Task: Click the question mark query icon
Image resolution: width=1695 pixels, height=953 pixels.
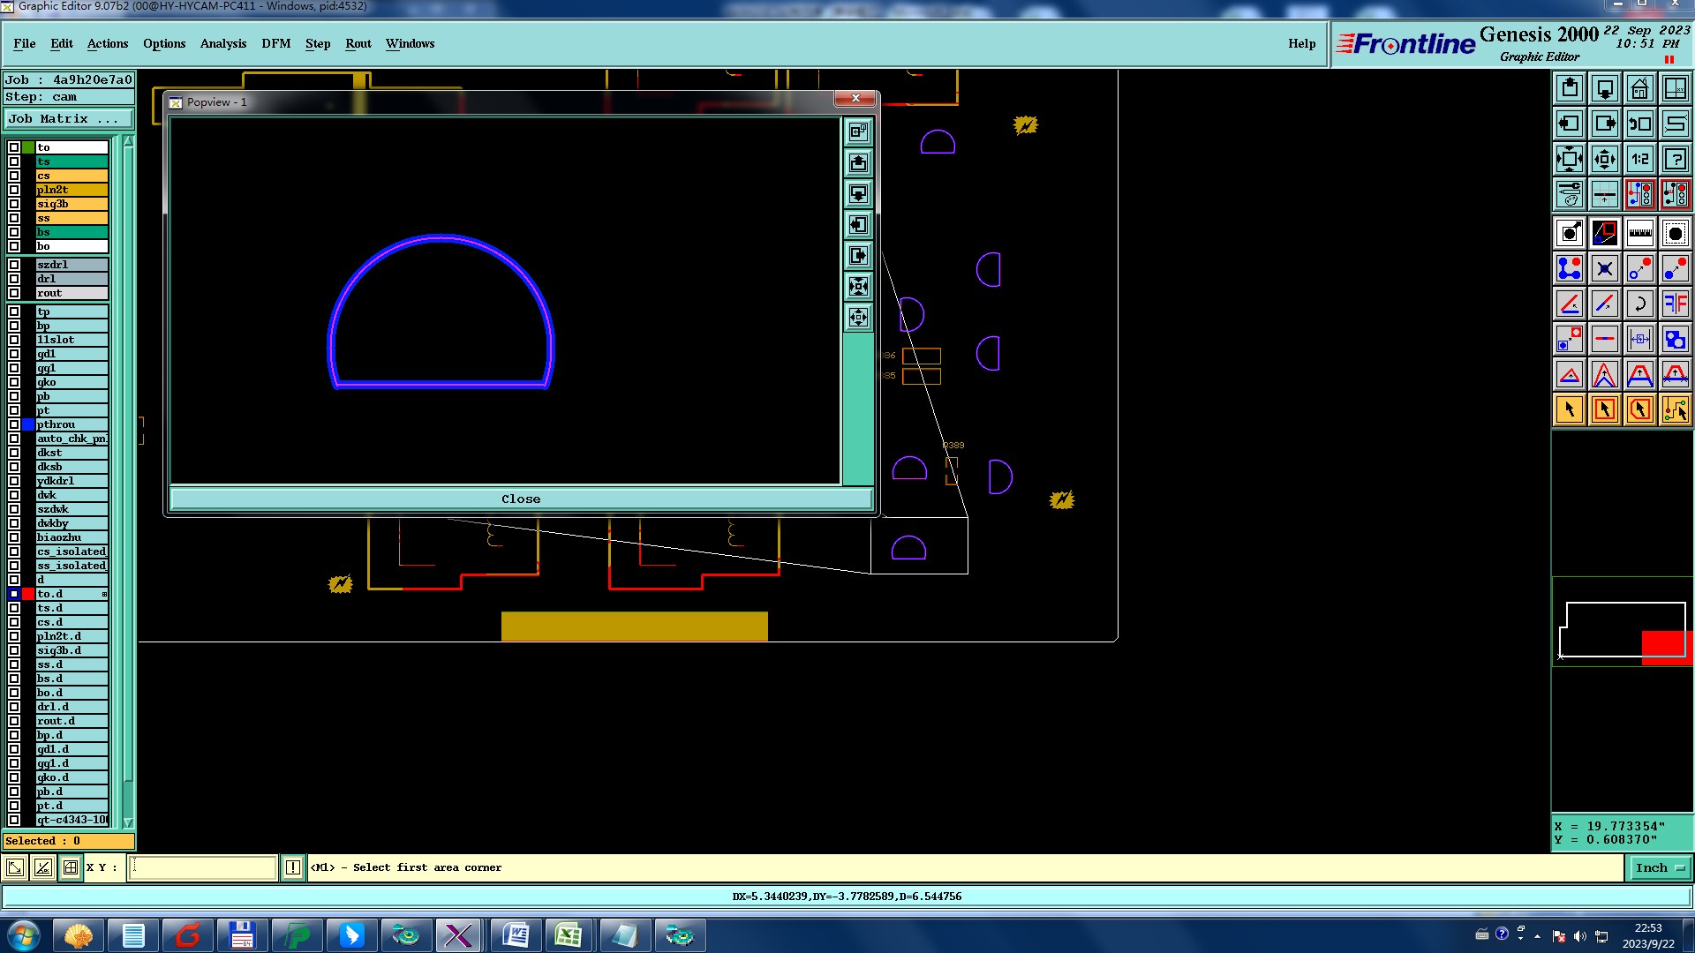Action: [1675, 159]
